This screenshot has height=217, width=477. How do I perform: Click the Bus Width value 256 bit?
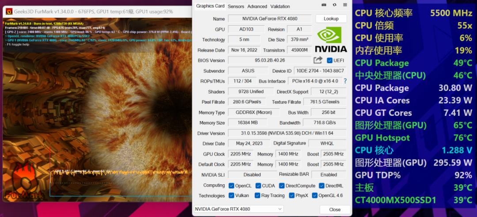329,112
